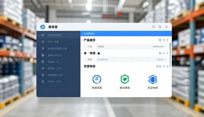Select the fourth sidebar menu item
204x117 pixels.
(58, 55)
